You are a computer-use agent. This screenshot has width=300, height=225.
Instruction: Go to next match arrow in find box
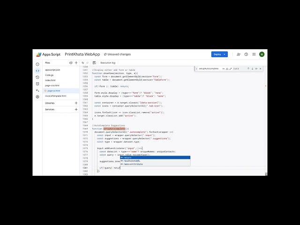click(252, 69)
